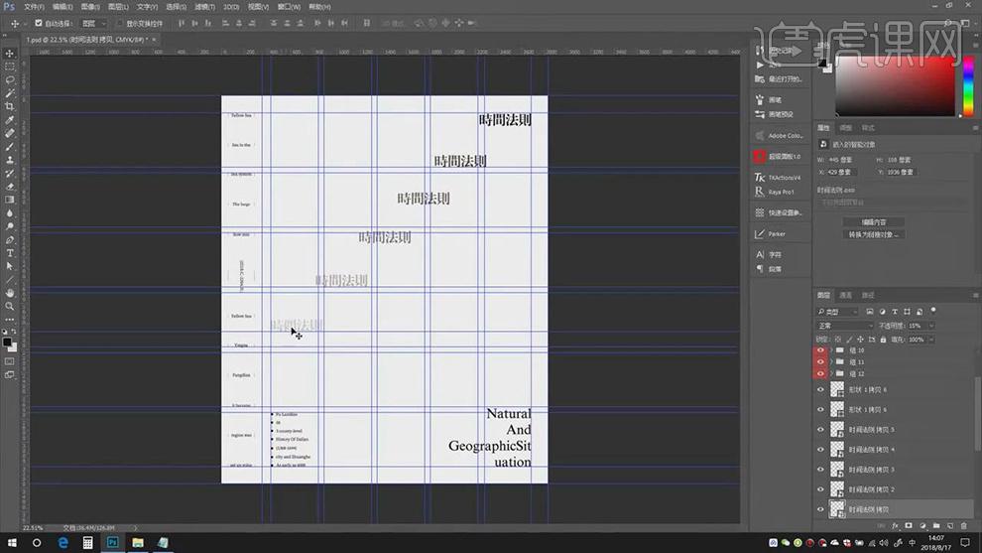Expand group 11 in Layers panel
The image size is (982, 553).
(x=831, y=361)
